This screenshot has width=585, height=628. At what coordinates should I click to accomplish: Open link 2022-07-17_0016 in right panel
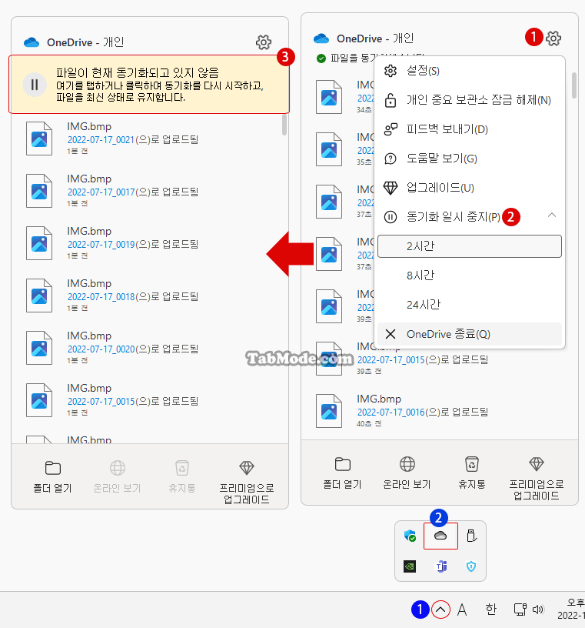pyautogui.click(x=391, y=413)
